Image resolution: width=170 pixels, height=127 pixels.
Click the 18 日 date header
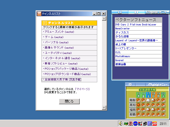tap(154, 95)
